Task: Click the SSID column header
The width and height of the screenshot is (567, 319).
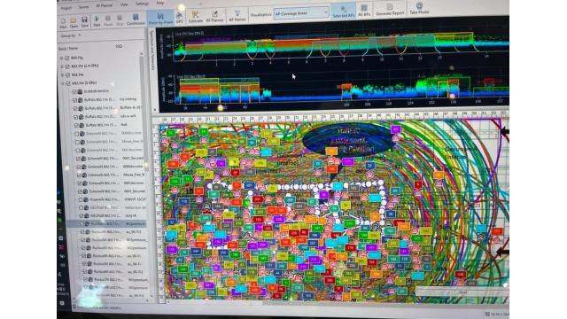Action: click(x=119, y=46)
